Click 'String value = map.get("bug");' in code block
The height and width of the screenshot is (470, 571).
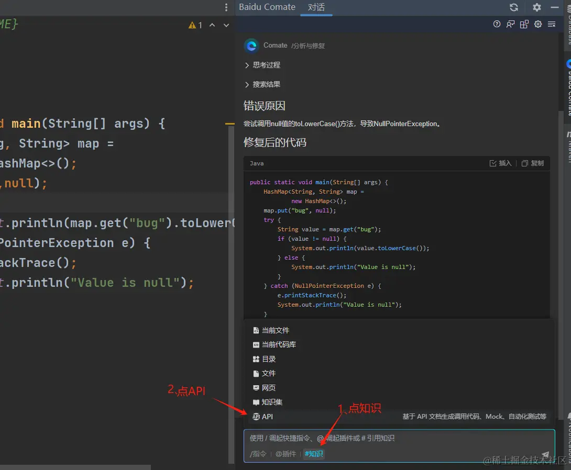click(329, 229)
